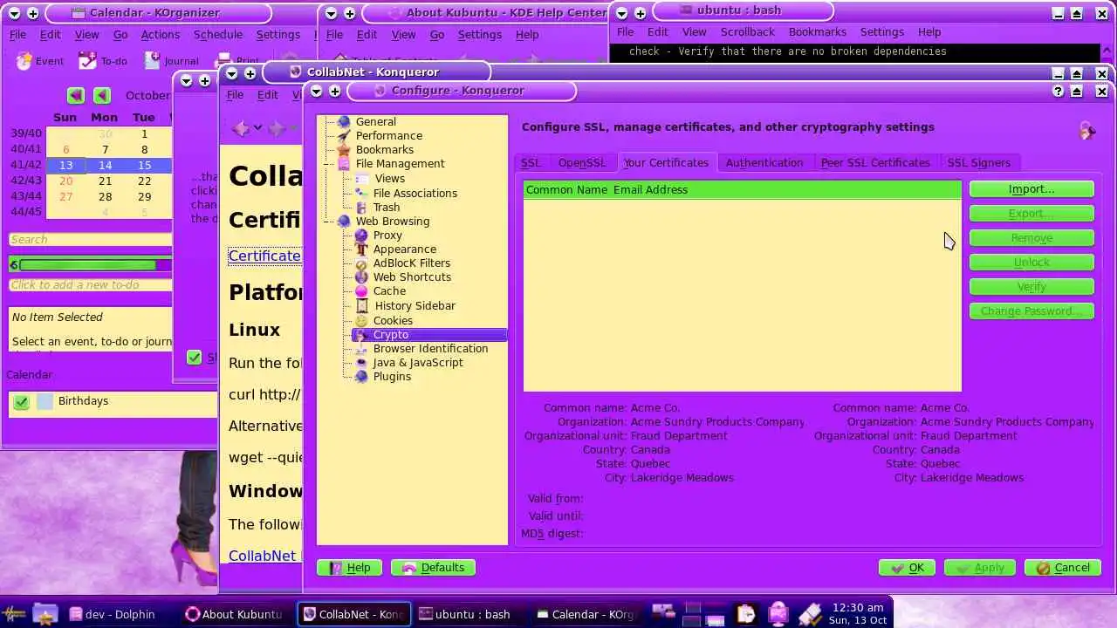Open Schedule menu in KOrganizer
This screenshot has width=1117, height=628.
217,34
